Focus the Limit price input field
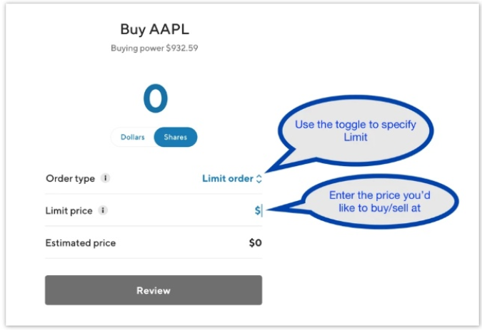Viewport: 482px width, 330px height. pos(258,210)
